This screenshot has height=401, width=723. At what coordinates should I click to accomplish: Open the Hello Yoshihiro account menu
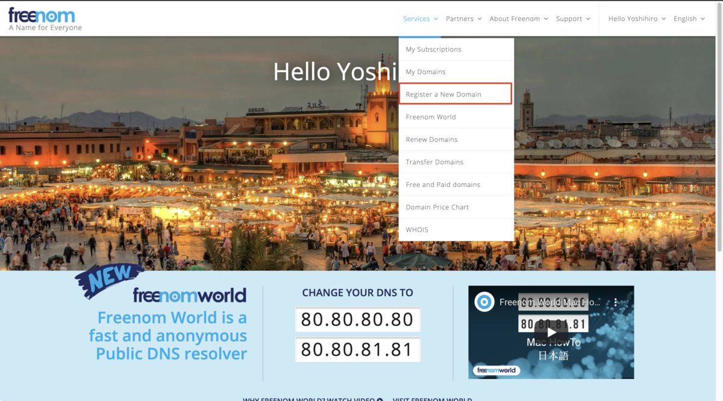pos(637,19)
